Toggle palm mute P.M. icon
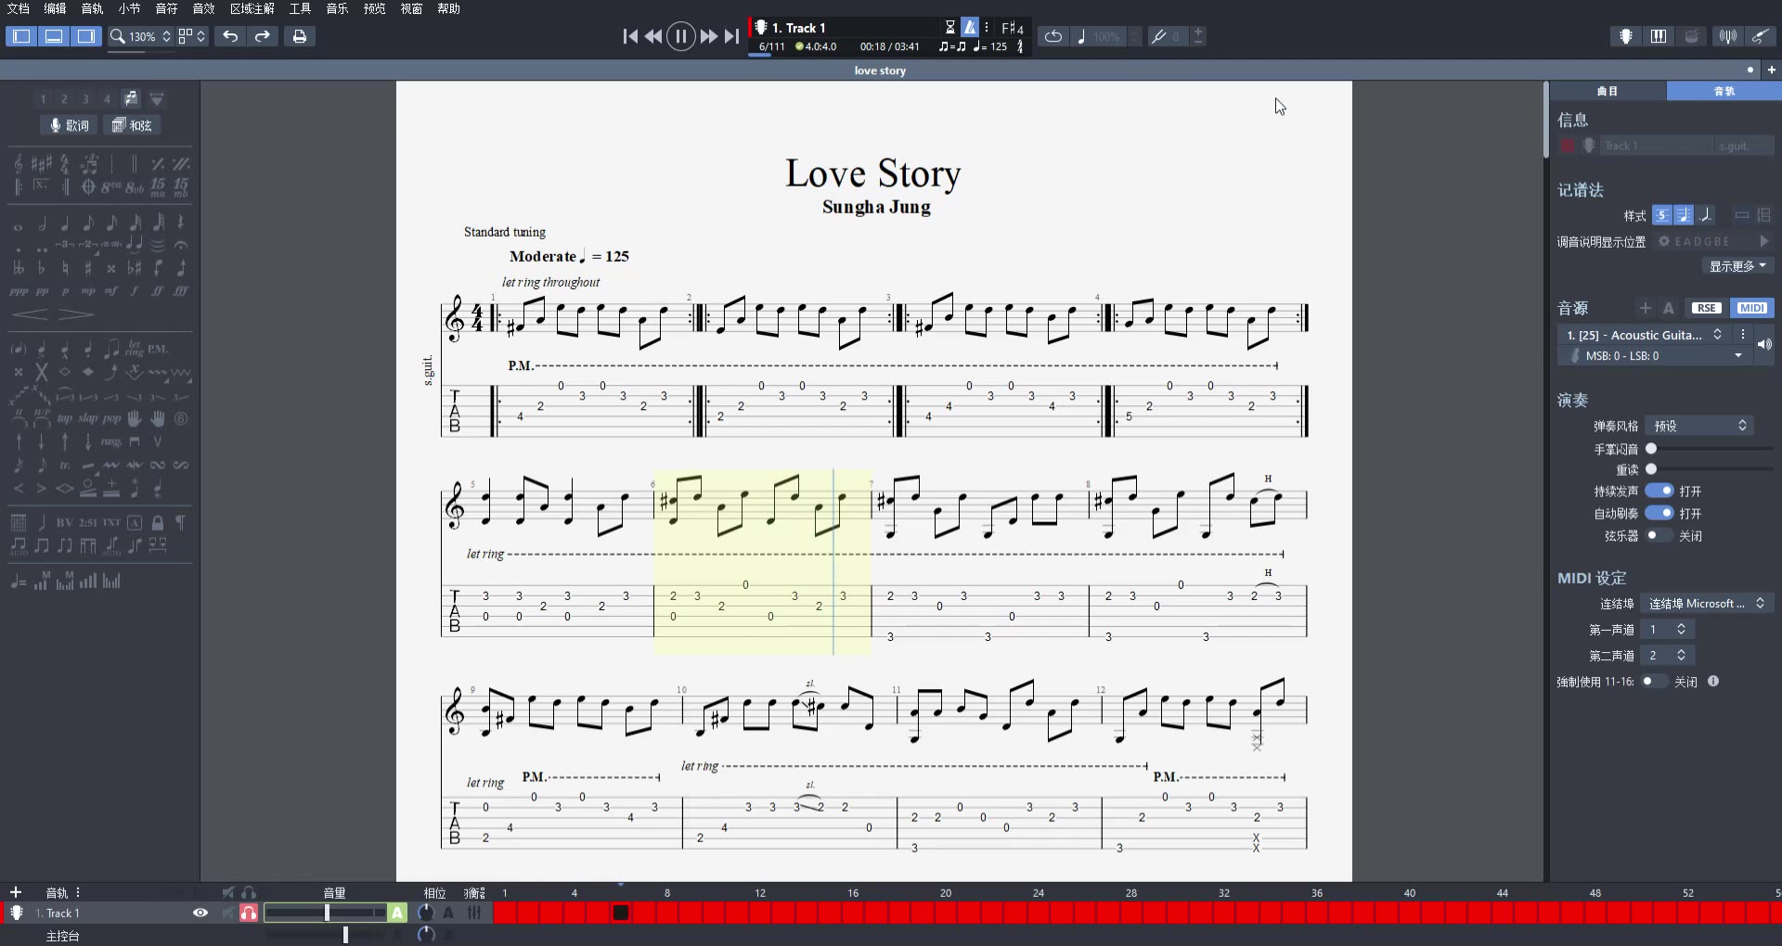This screenshot has width=1782, height=946. (158, 349)
